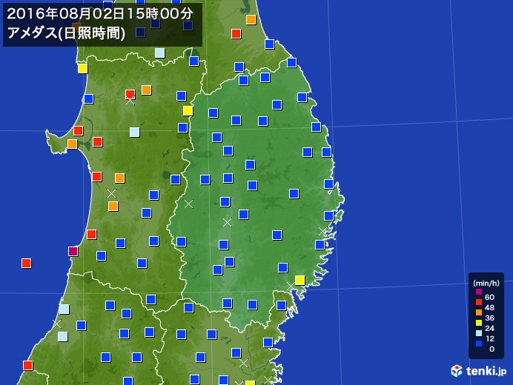Screen dimensions: 513x385
Task: Click the orange marker right of the X-marked red one
Action: [x=147, y=90]
